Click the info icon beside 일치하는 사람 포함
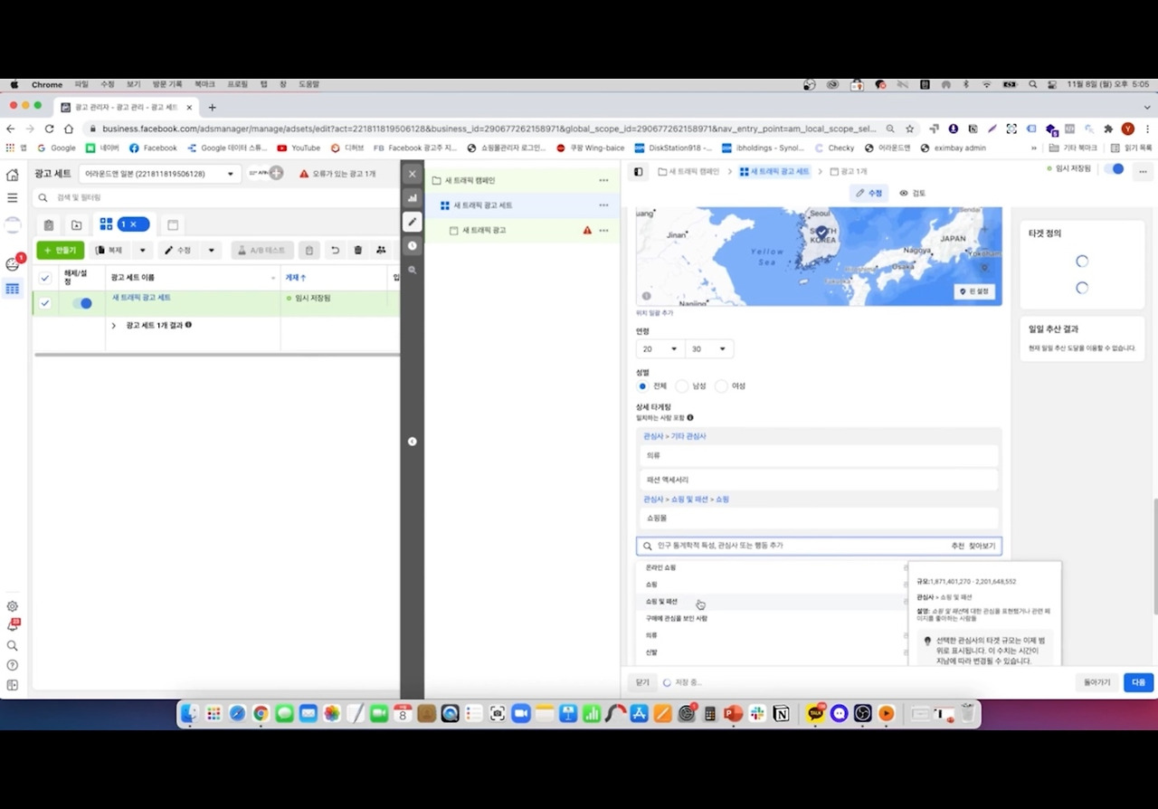The height and width of the screenshot is (809, 1158). pos(689,418)
